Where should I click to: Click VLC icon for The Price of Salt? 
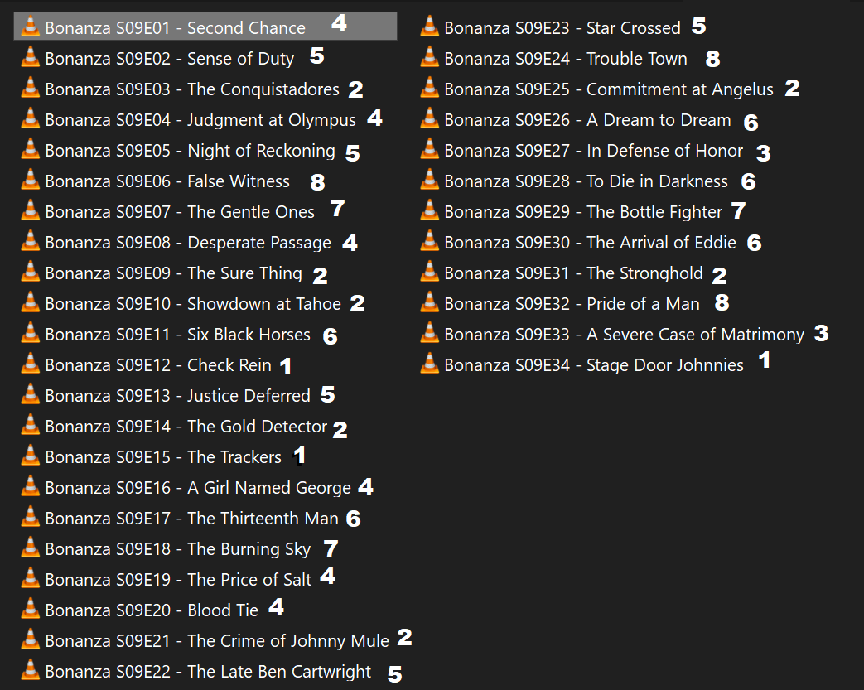pos(31,578)
